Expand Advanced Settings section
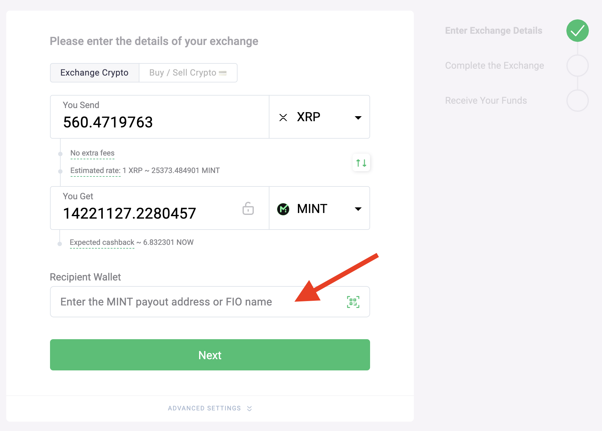The image size is (602, 431). pyautogui.click(x=210, y=408)
